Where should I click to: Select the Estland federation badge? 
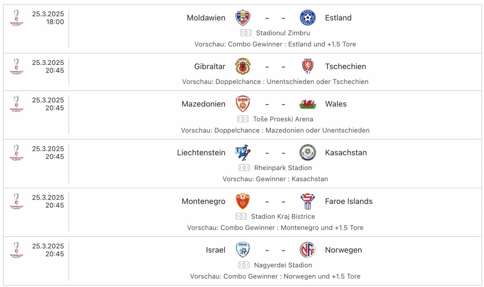(x=307, y=18)
